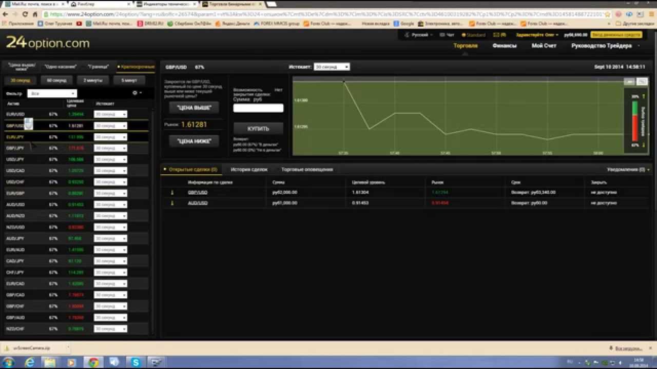The width and height of the screenshot is (657, 369).
Task: Open Google bookmark in bookmarks bar
Action: coord(403,24)
